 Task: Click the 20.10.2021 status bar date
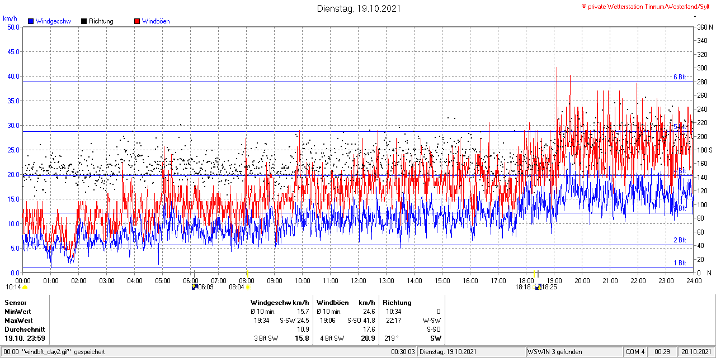point(695,352)
